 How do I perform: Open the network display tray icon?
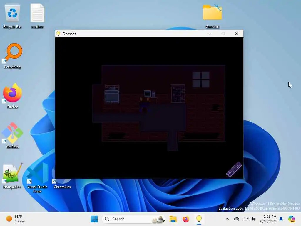(246, 219)
